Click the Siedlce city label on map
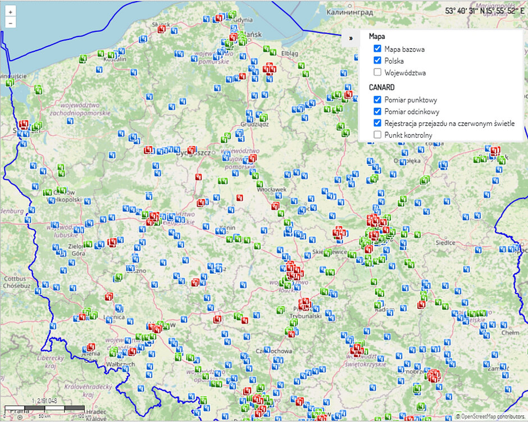Image resolution: width=528 pixels, height=422 pixels. click(x=445, y=243)
